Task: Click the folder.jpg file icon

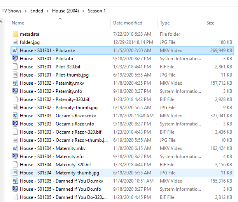Action: tap(15, 42)
